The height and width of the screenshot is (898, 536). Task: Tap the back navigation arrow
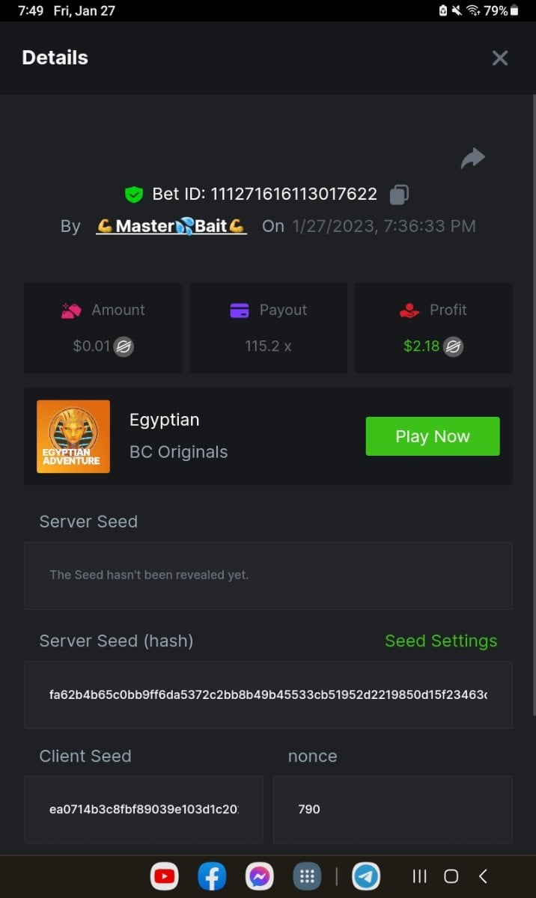(x=483, y=876)
